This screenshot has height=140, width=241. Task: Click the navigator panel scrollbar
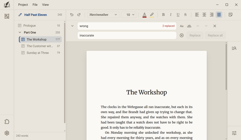pyautogui.click(x=65, y=73)
